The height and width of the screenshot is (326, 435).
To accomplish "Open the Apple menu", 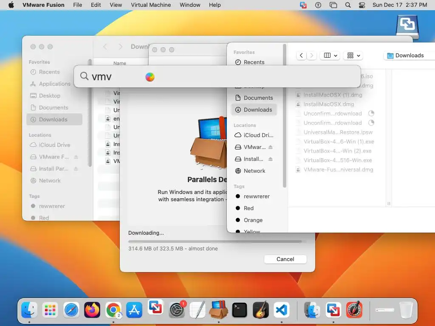I will coord(11,5).
